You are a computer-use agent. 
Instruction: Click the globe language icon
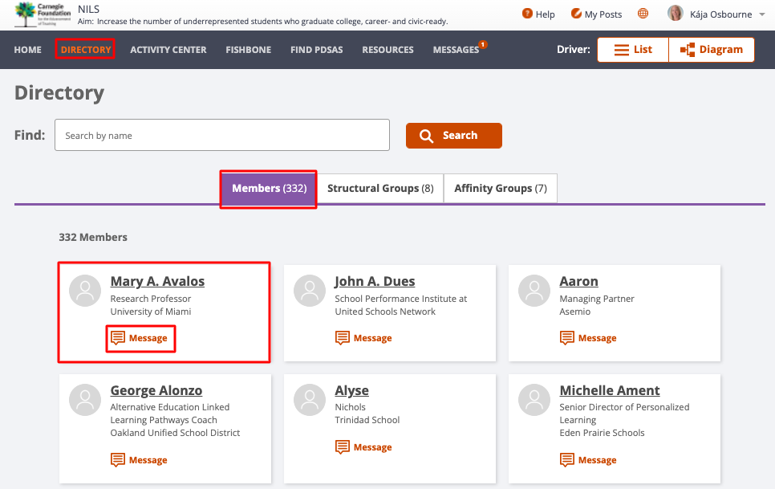point(643,14)
